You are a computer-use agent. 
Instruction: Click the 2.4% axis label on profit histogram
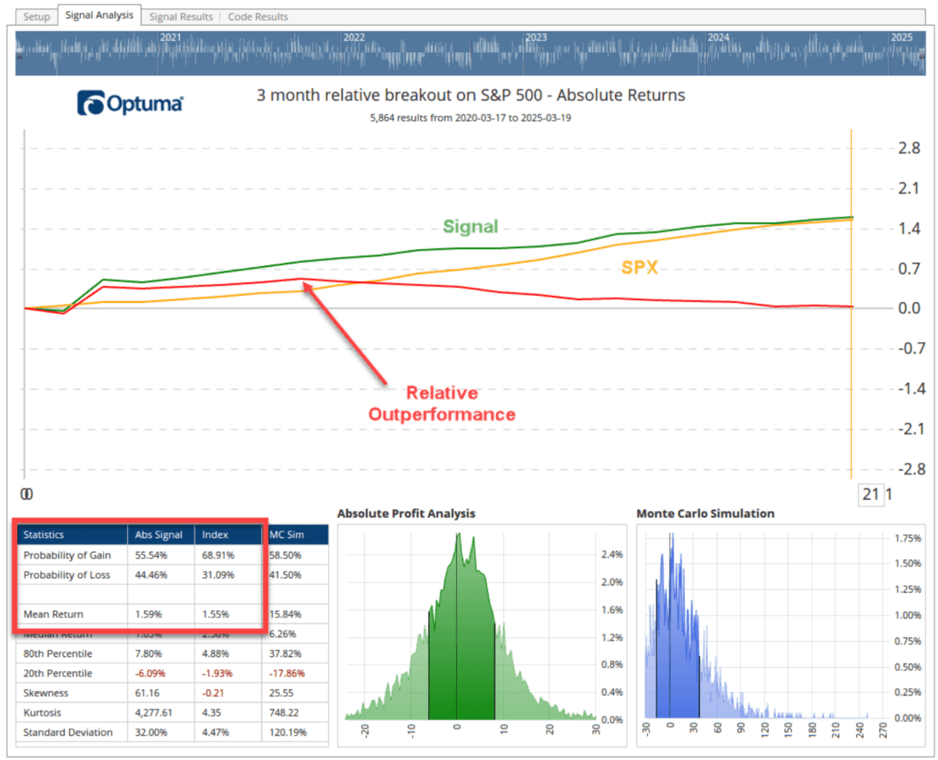pos(612,554)
